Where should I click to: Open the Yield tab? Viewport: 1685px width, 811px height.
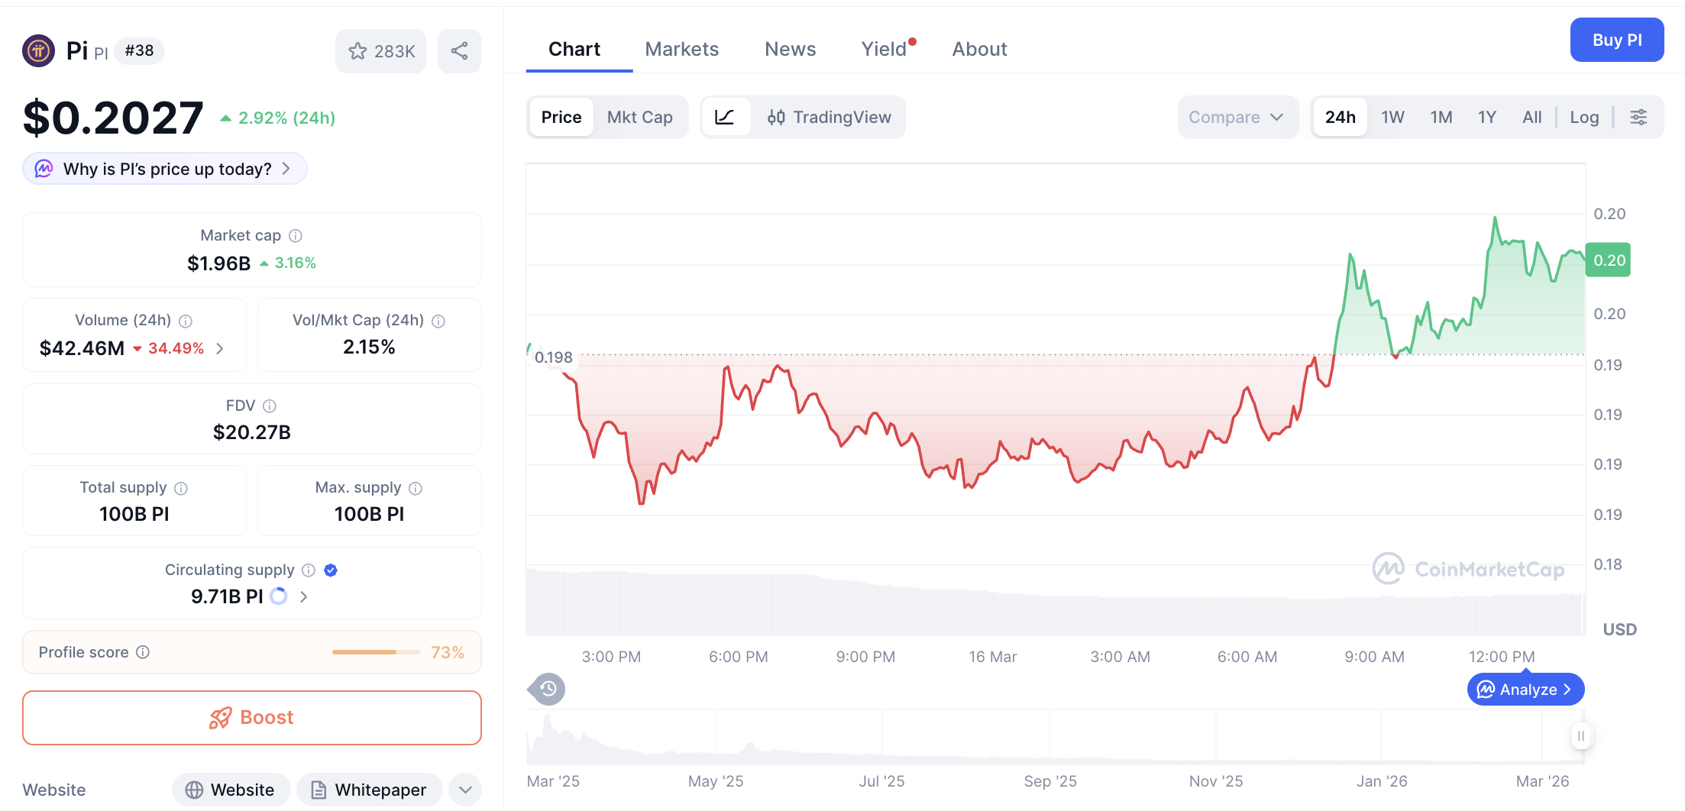click(884, 48)
